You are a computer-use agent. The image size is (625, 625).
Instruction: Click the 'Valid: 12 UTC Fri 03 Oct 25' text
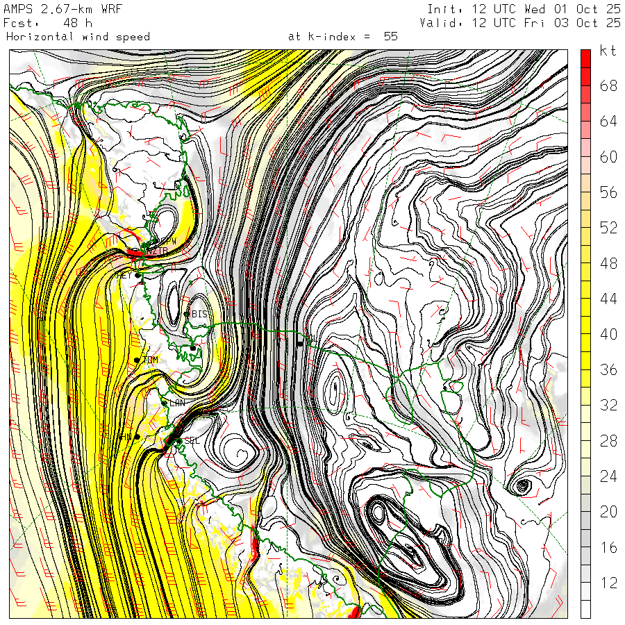pos(520,23)
